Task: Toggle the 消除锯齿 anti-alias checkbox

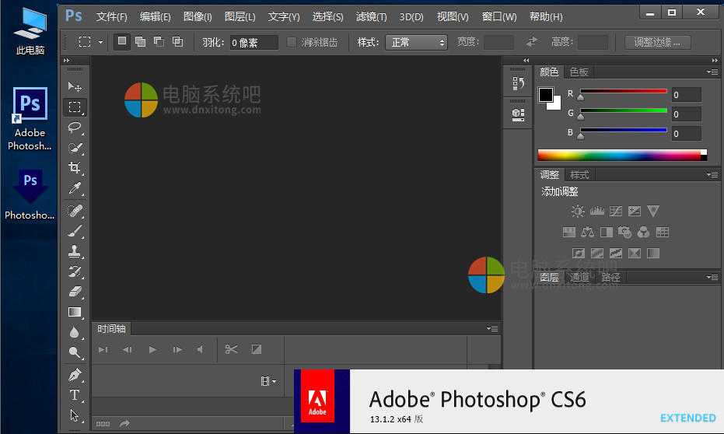Action: coord(292,42)
